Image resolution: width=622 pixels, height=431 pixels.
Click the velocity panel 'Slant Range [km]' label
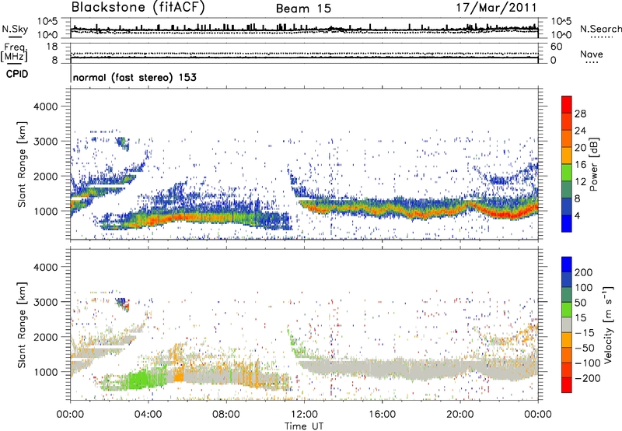click(x=22, y=324)
